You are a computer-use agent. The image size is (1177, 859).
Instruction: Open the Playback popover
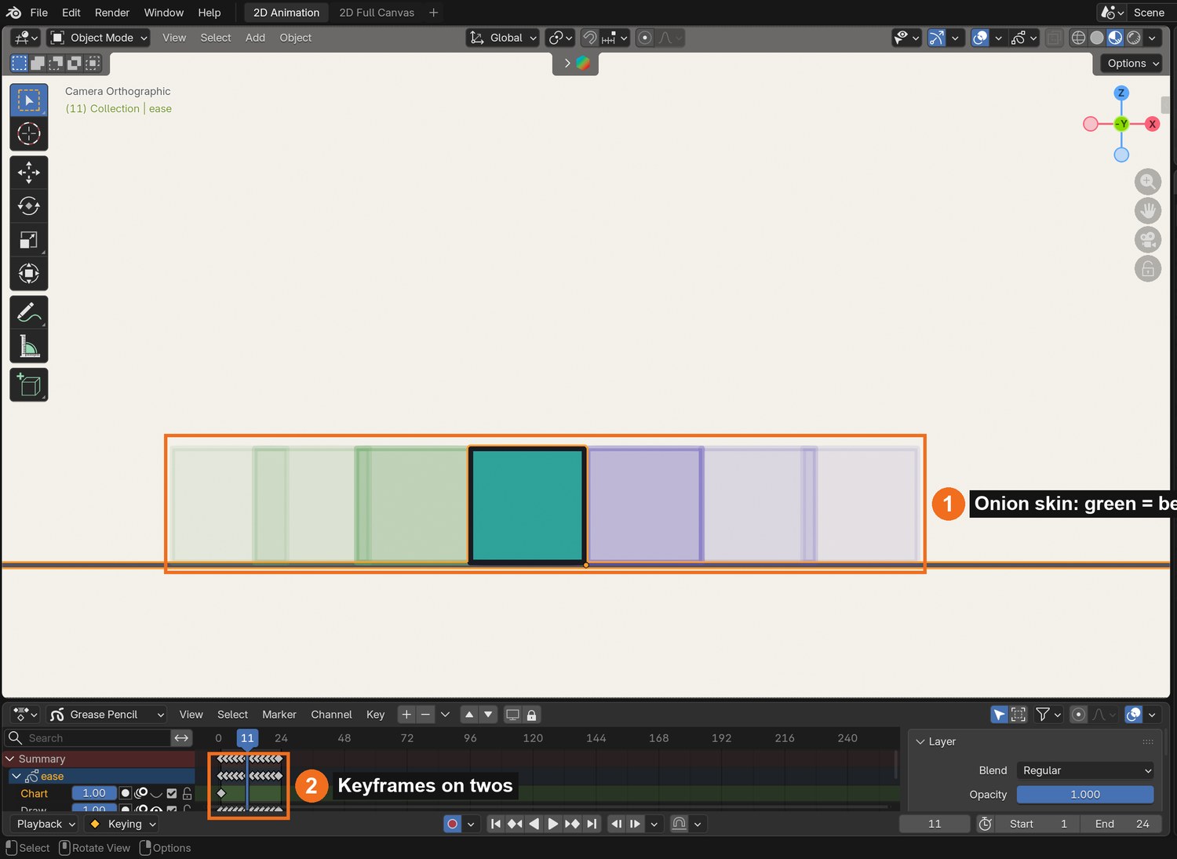tap(46, 824)
